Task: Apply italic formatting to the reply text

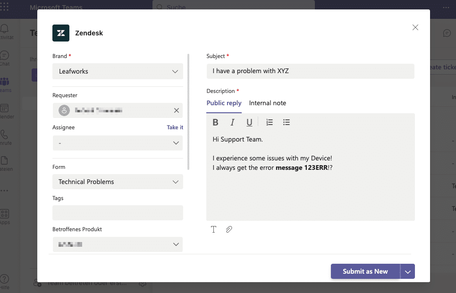Action: 232,122
